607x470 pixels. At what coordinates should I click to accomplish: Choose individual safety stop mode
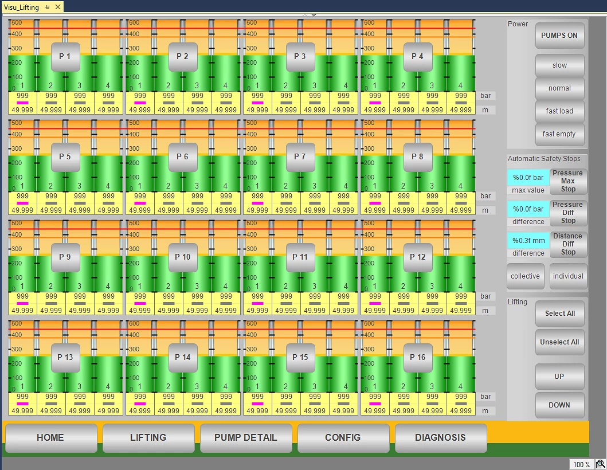pyautogui.click(x=567, y=276)
